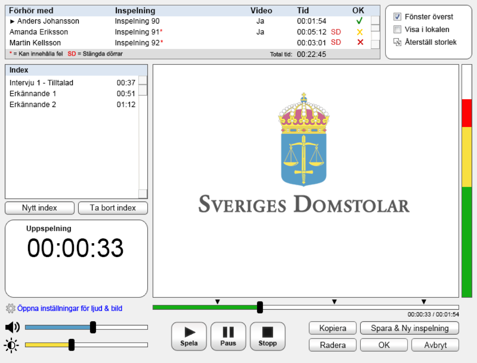
Task: Click the recordings list scrollbar down button
Action: 375,44
